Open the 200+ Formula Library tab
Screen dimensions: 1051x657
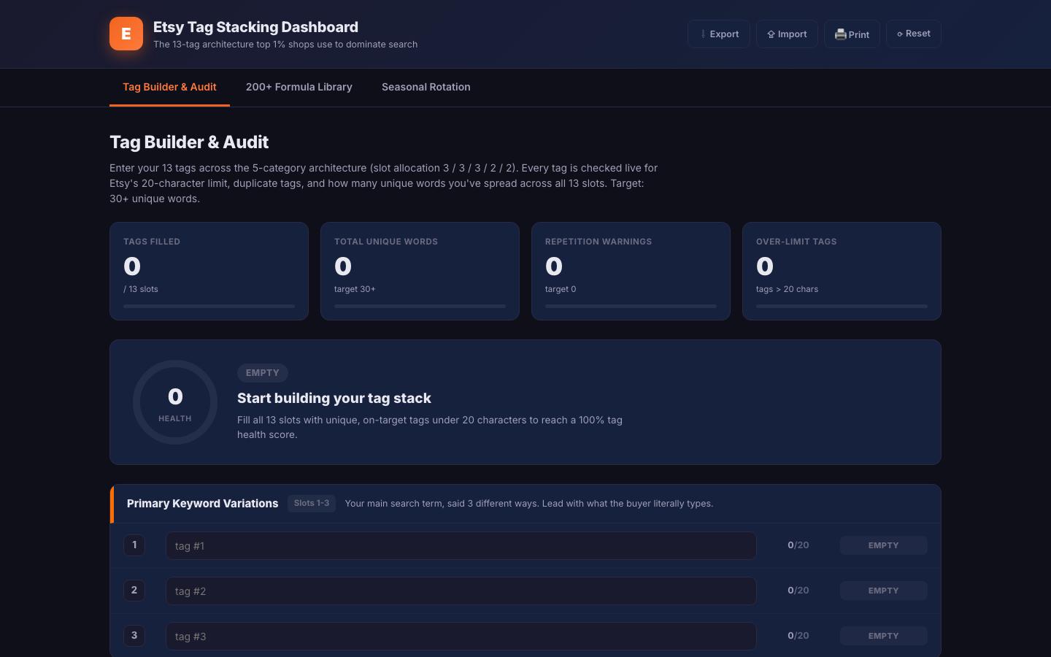(x=299, y=87)
